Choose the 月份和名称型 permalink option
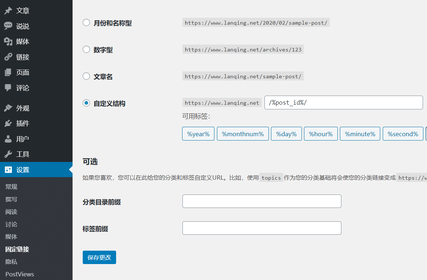The width and height of the screenshot is (427, 280). pyautogui.click(x=86, y=22)
